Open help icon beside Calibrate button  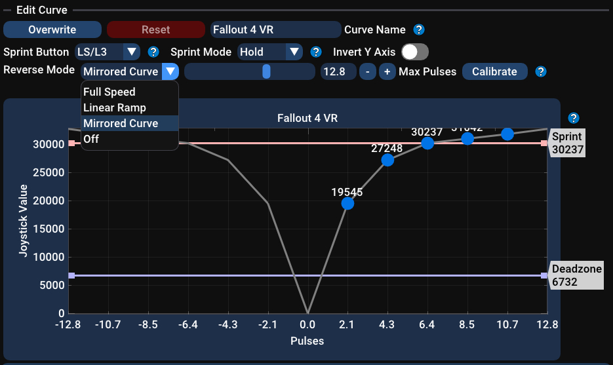(x=541, y=71)
